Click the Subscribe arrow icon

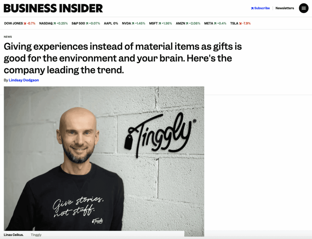(x=252, y=8)
